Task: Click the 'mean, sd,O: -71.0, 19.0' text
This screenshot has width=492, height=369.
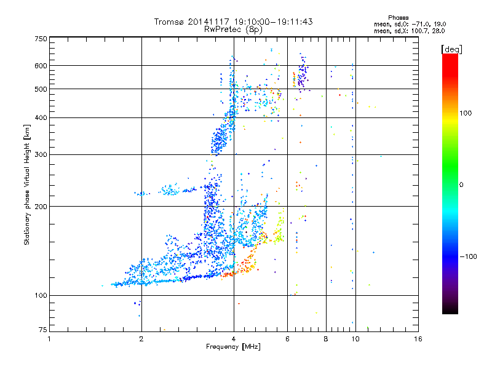Action: tap(410, 24)
